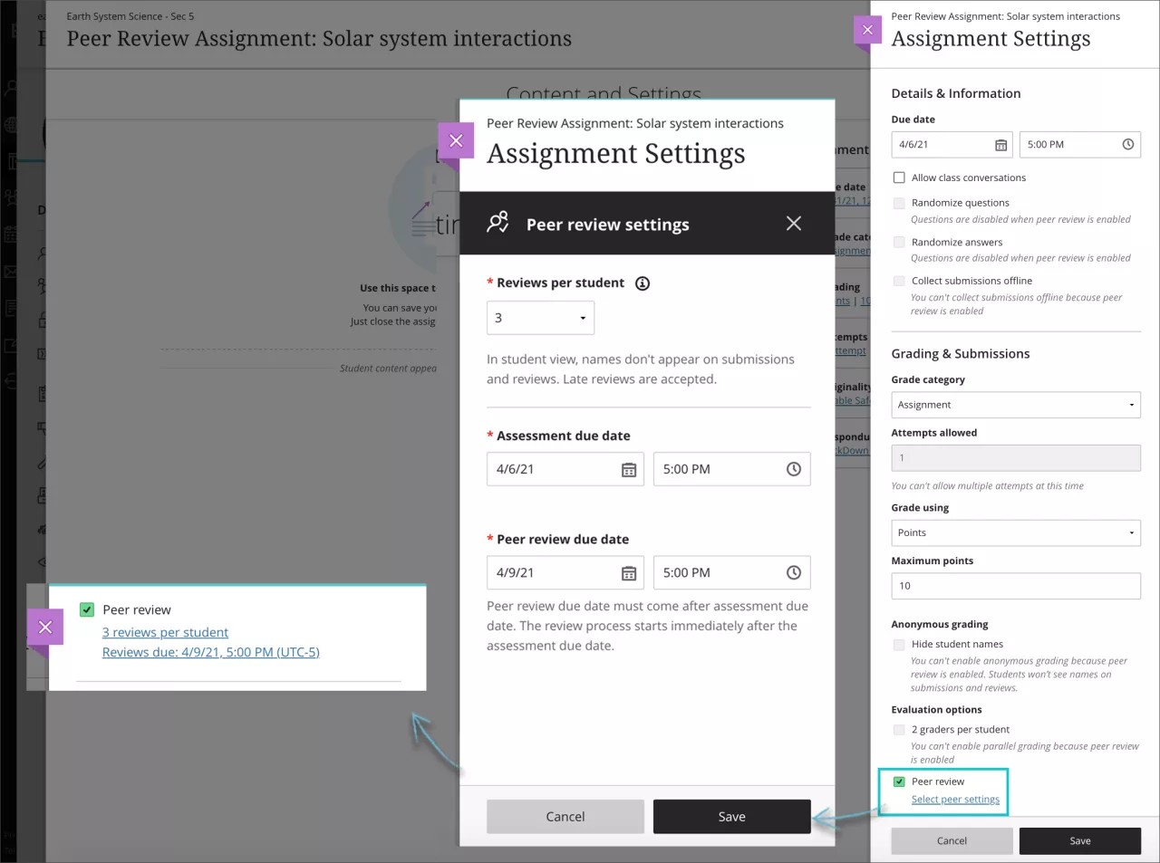The image size is (1160, 863).
Task: Click the peer review icon in the dark header
Action: click(498, 224)
